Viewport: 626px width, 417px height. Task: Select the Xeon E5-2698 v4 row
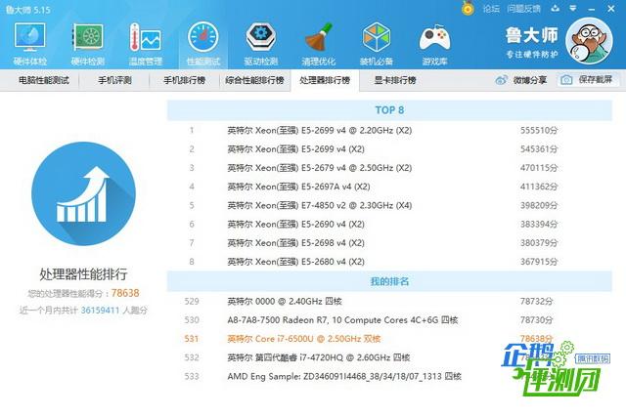tap(389, 243)
